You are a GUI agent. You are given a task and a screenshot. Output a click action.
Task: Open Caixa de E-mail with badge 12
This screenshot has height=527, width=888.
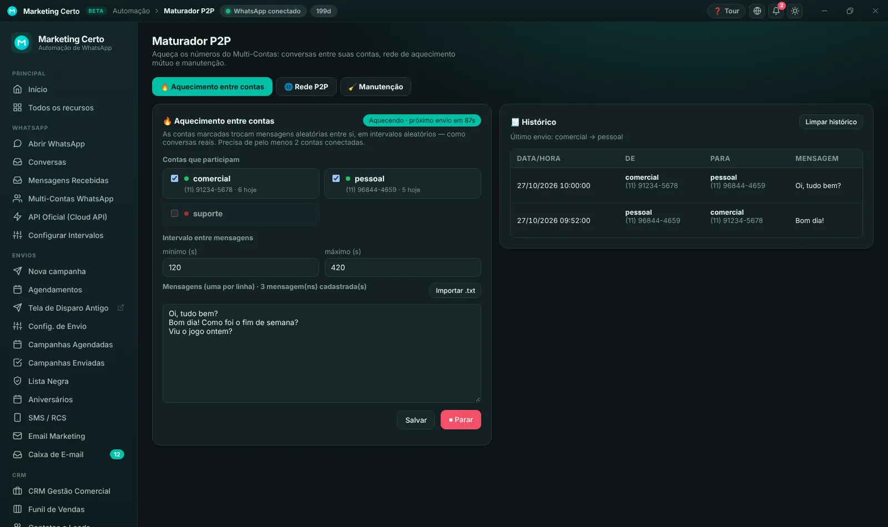tap(69, 454)
